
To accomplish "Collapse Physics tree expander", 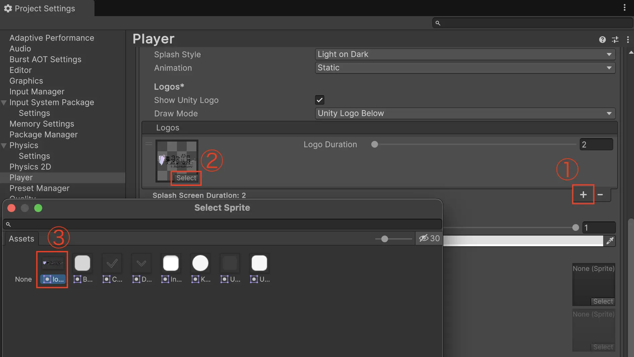I will pos(4,146).
